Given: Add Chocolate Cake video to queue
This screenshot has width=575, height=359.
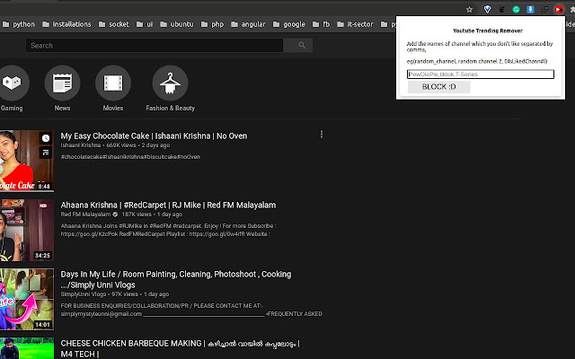Looking at the screenshot, I should tap(46, 152).
